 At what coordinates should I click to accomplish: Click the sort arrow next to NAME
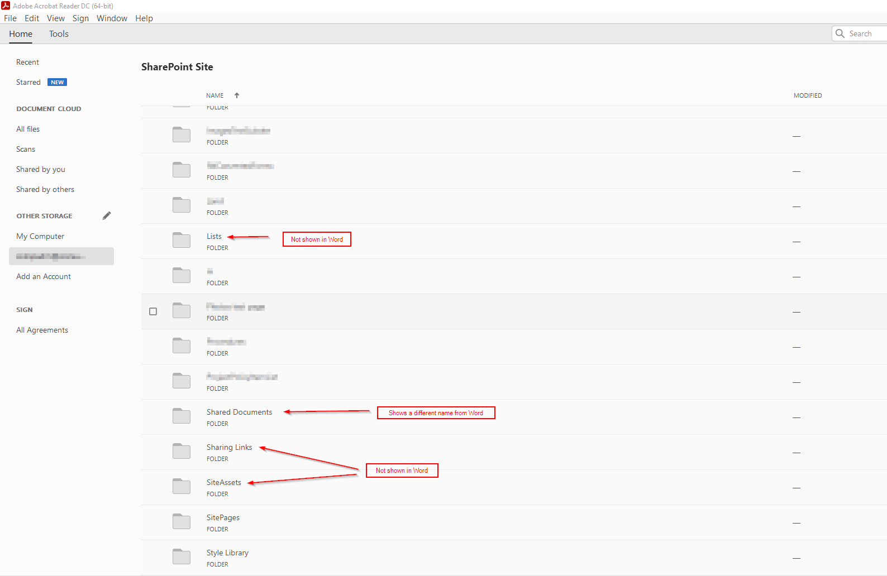point(237,95)
